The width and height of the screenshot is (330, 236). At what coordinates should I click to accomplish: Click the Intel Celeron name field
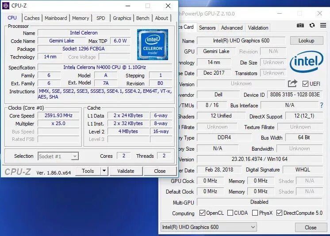(x=84, y=33)
